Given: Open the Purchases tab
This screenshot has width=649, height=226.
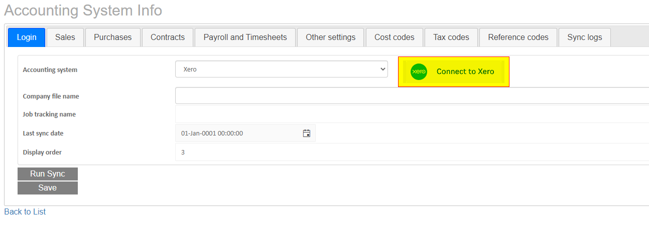Looking at the screenshot, I should (113, 37).
